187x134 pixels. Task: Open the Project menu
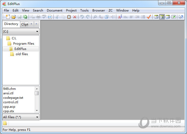71,11
